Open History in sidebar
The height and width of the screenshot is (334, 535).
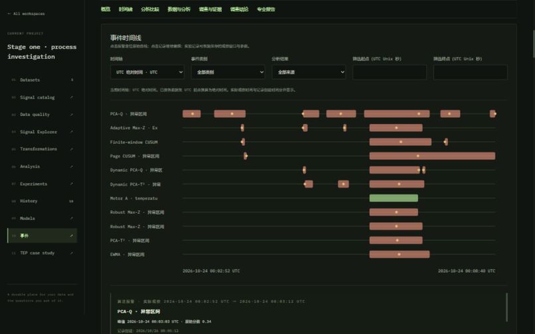point(42,201)
